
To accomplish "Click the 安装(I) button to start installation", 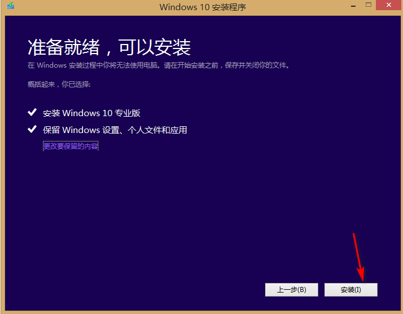I will point(351,290).
